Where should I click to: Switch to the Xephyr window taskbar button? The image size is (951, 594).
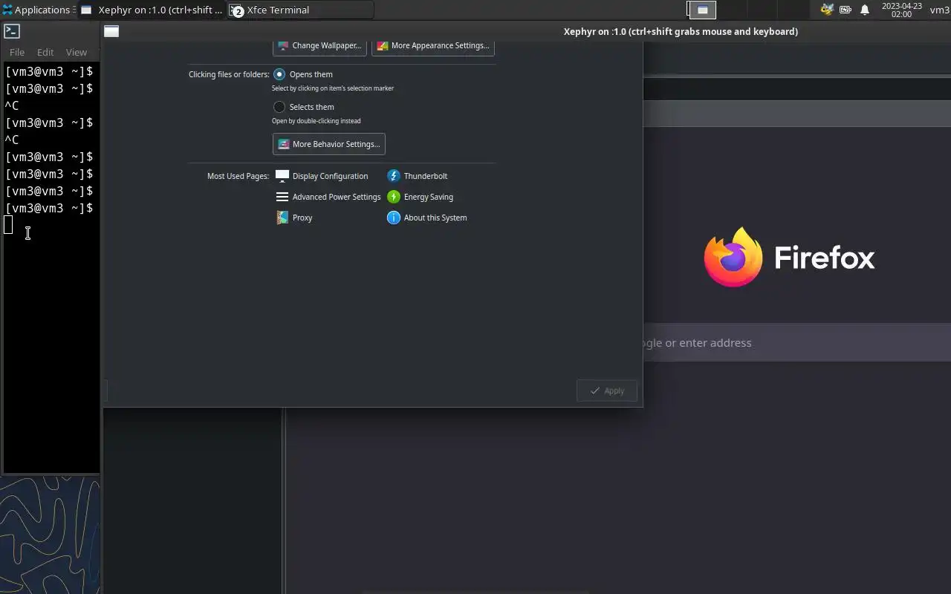[x=152, y=10]
